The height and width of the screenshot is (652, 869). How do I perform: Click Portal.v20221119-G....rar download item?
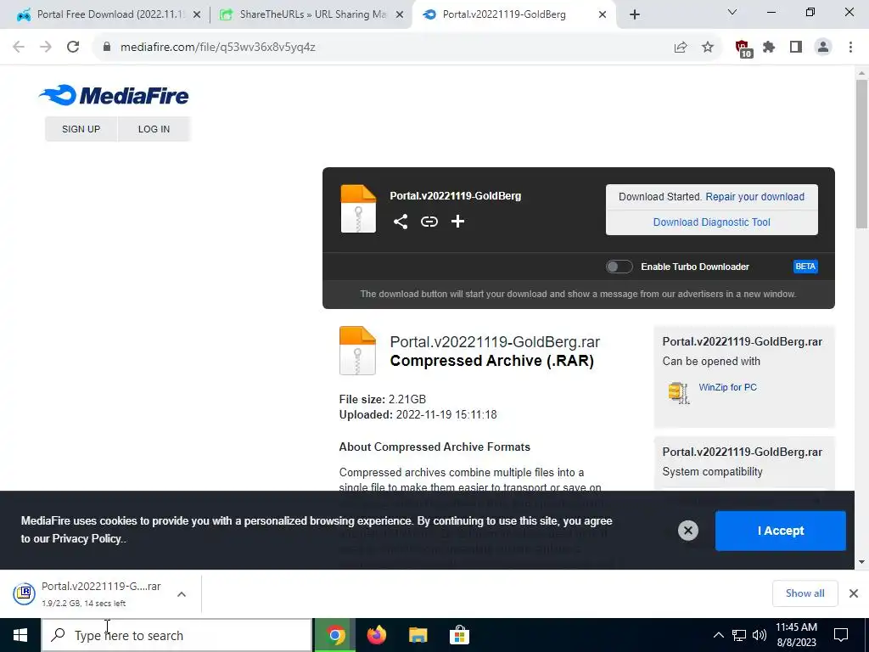coord(101,593)
